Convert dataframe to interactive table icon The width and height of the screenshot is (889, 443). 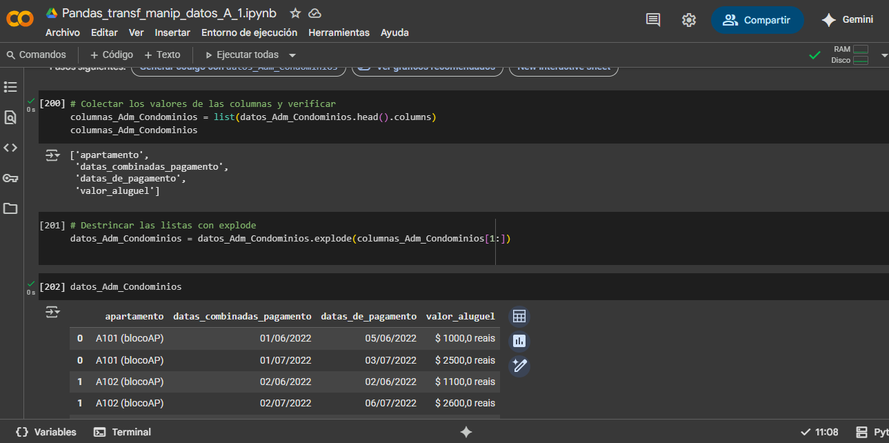(519, 317)
